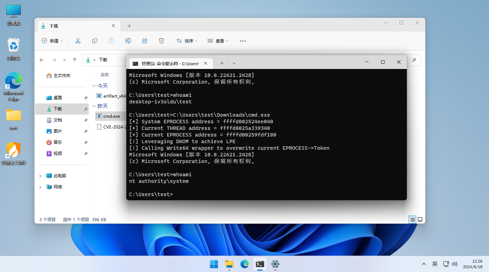The height and width of the screenshot is (272, 489).
Task: Switch to large thumbnails view layout
Action: click(420, 219)
